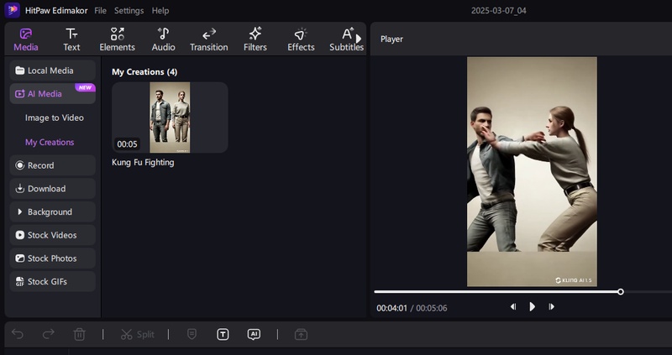Step to the previous frame

point(513,307)
